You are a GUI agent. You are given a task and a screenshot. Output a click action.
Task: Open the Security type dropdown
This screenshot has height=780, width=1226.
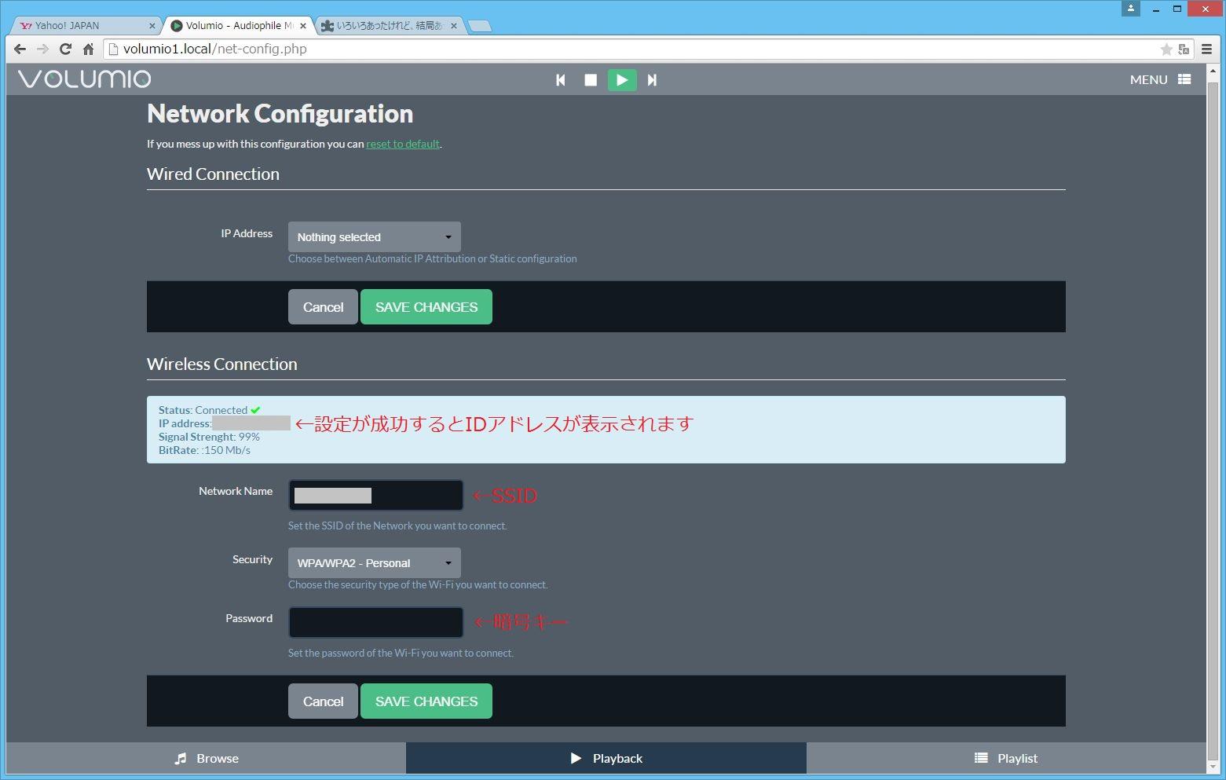point(375,563)
